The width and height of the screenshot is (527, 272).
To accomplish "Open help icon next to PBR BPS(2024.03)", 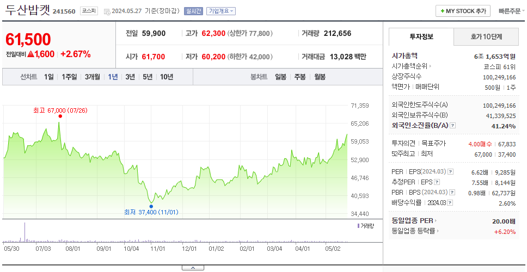I will tap(452, 193).
